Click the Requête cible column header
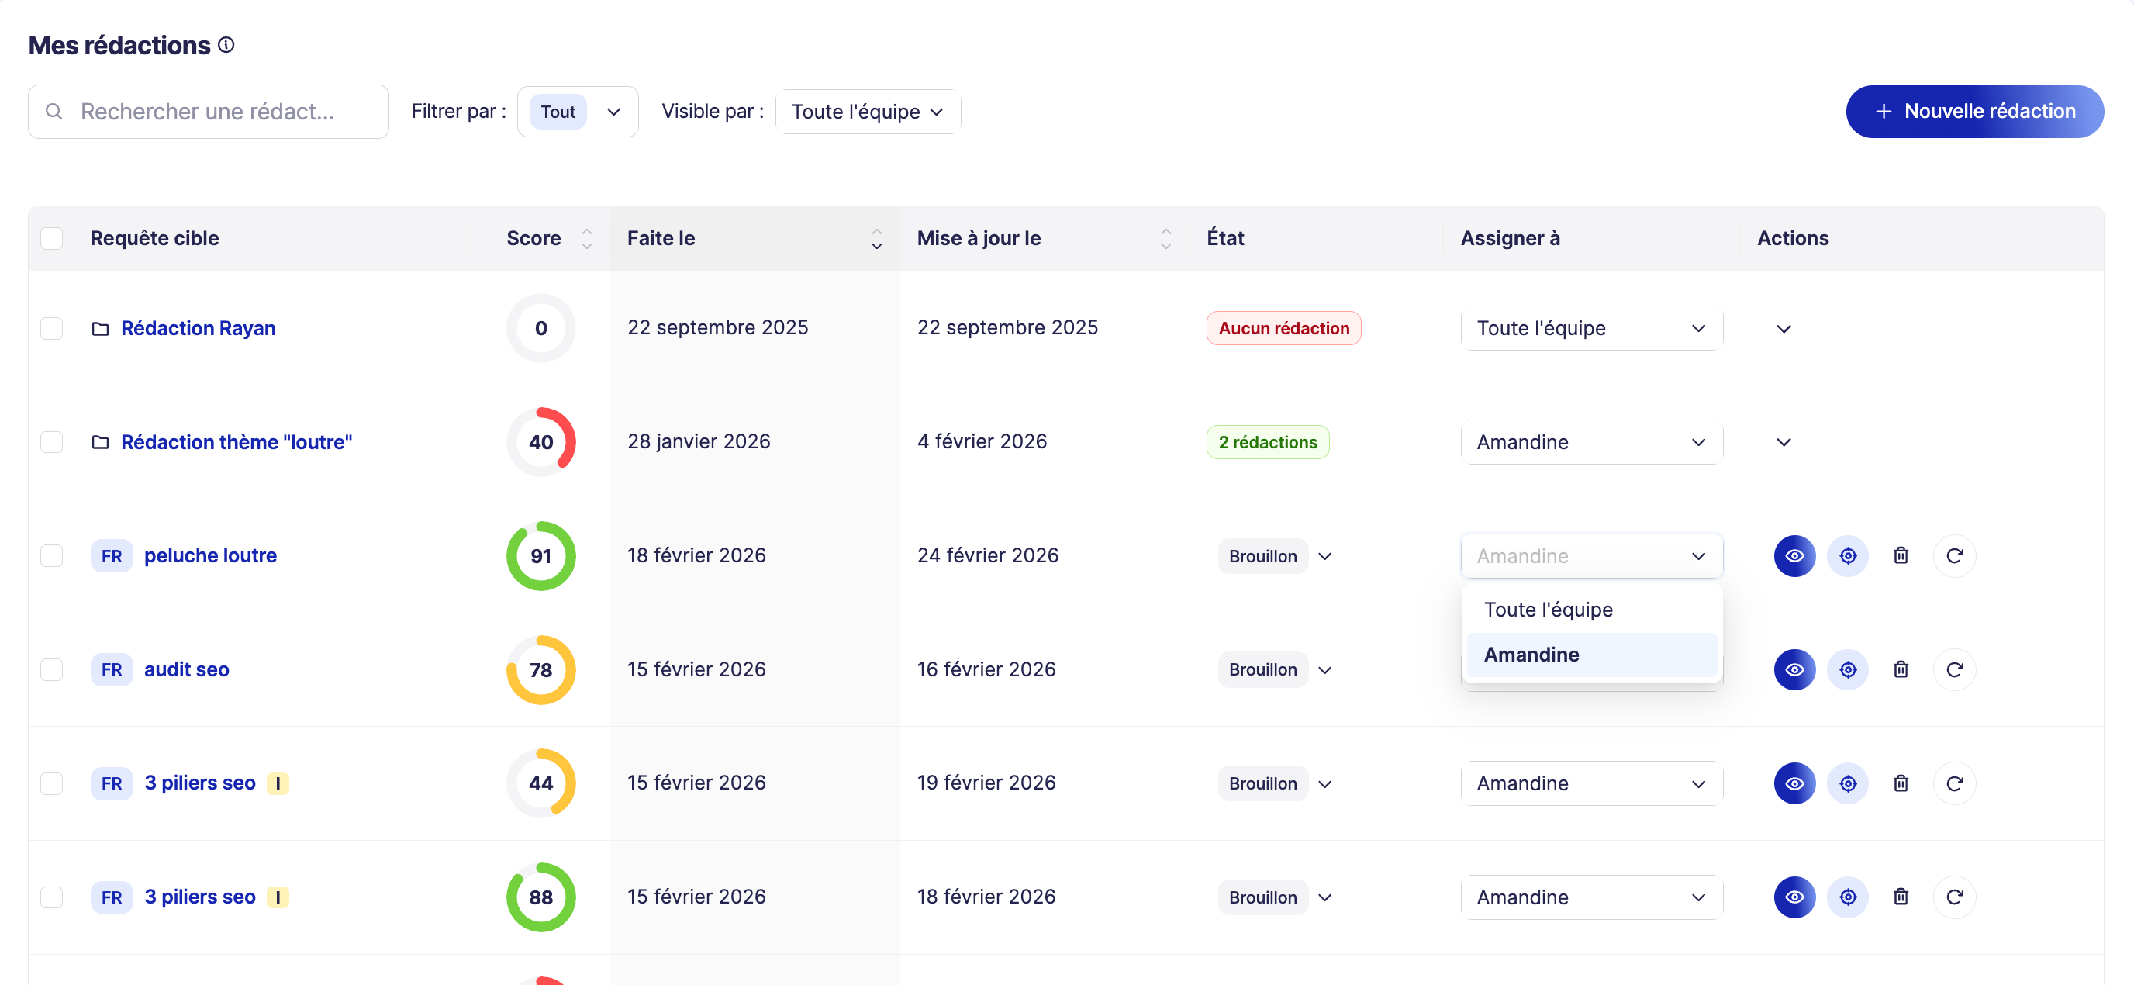 pyautogui.click(x=154, y=239)
